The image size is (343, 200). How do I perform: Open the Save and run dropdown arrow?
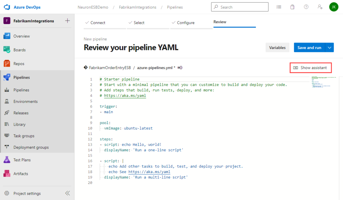pyautogui.click(x=330, y=47)
